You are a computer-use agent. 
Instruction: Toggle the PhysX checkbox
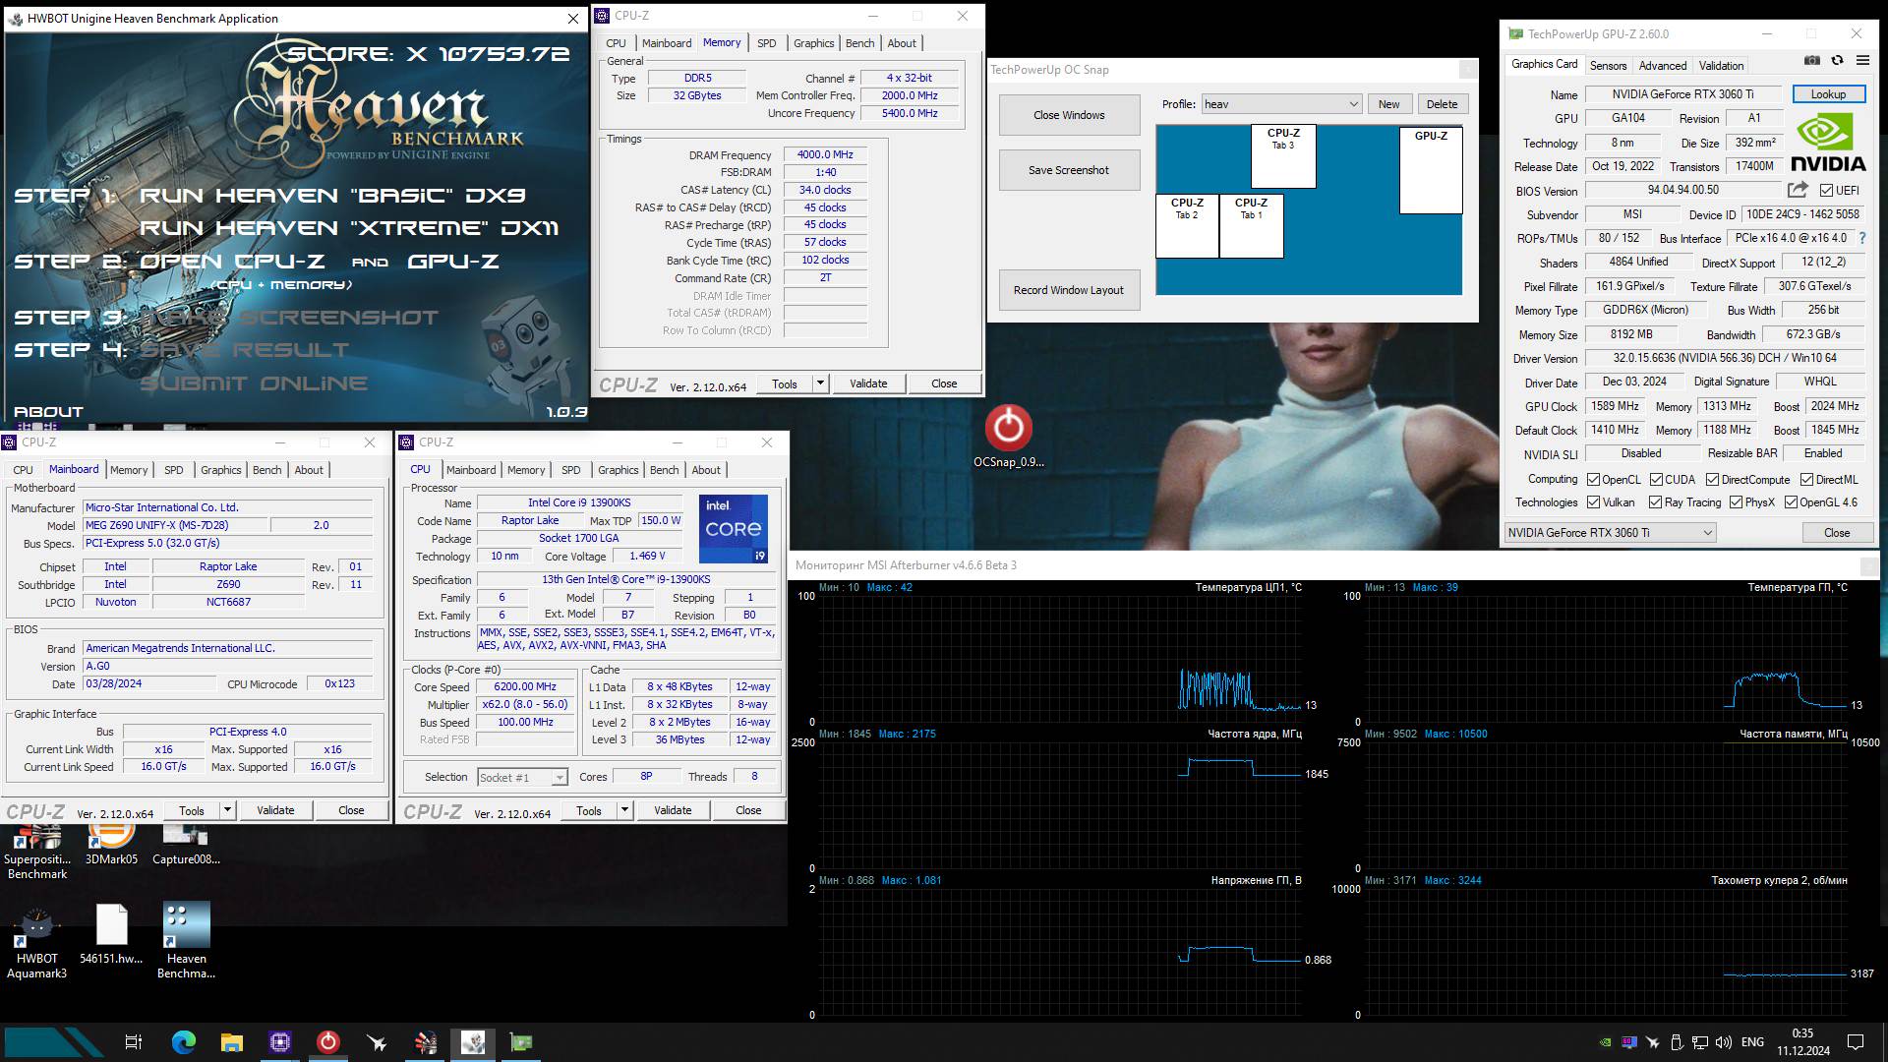tap(1737, 502)
